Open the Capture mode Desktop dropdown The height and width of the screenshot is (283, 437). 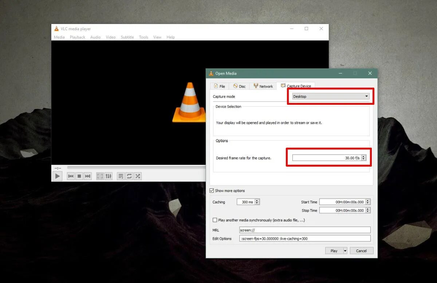[331, 96]
